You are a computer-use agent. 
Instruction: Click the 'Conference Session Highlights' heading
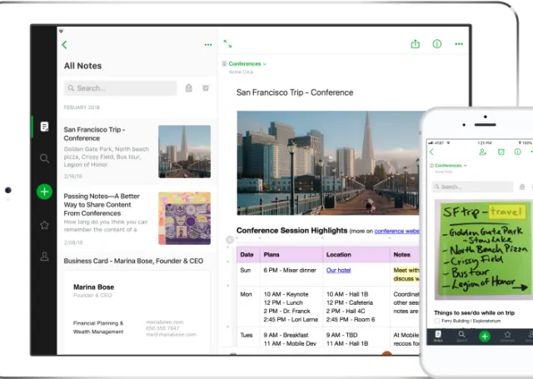click(292, 231)
